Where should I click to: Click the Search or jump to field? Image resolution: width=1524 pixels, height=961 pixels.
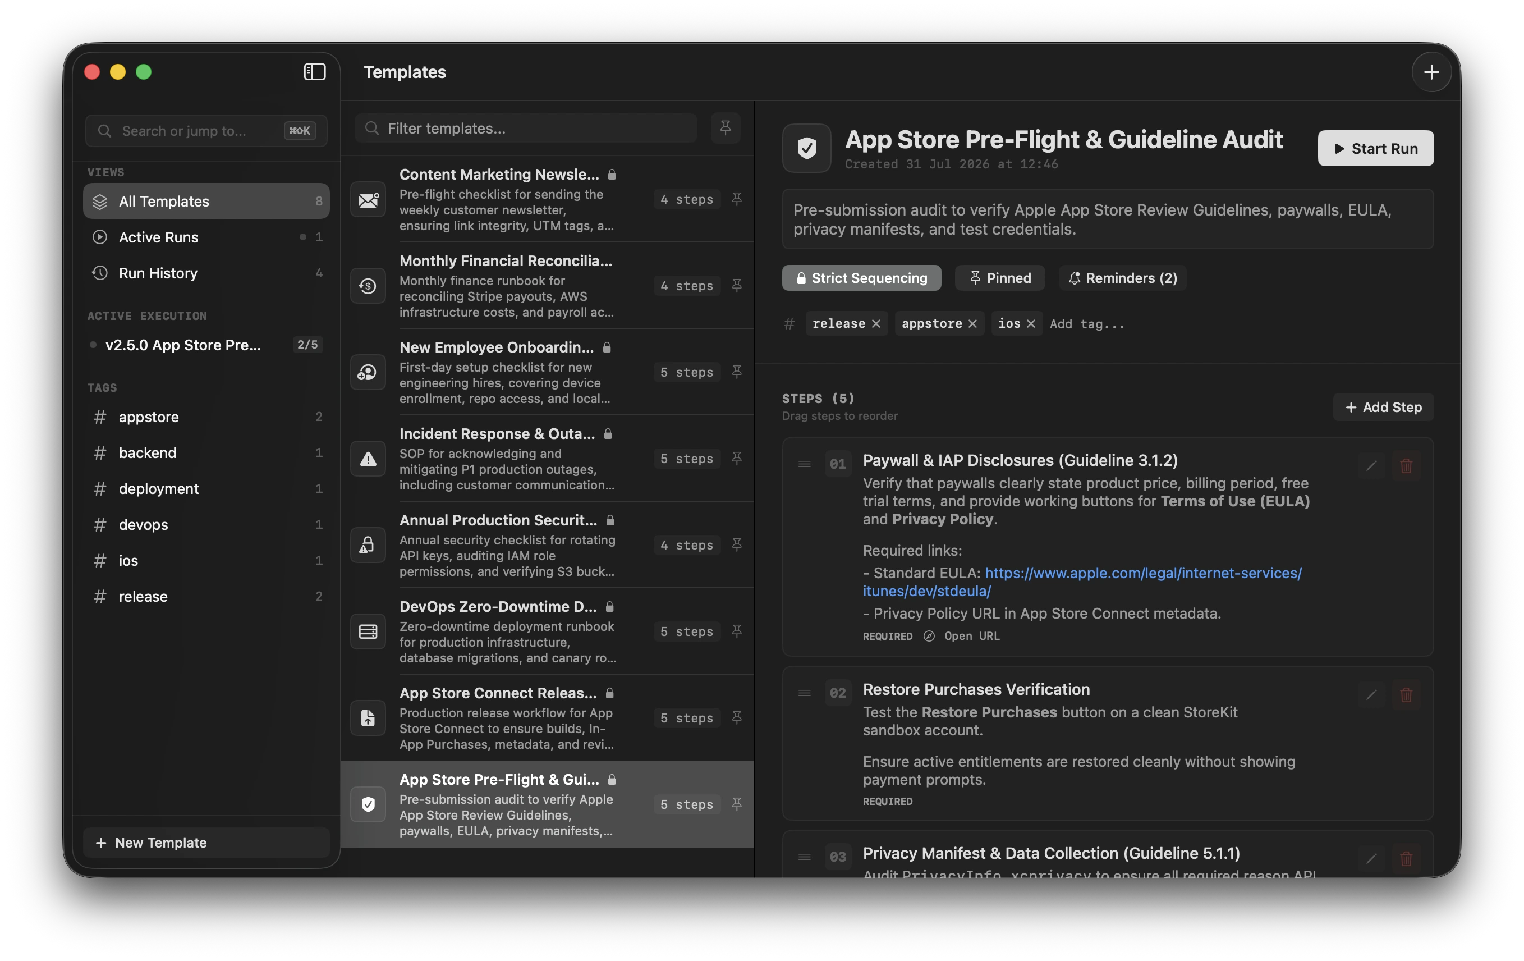pos(206,131)
